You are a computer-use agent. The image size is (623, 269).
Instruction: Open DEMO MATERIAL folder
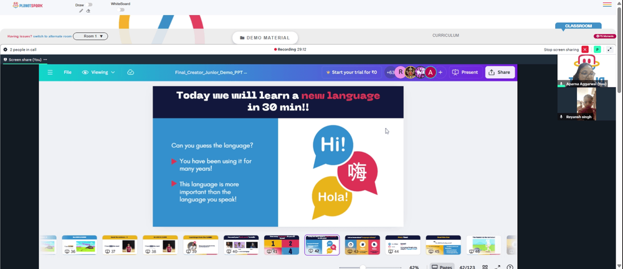point(265,38)
